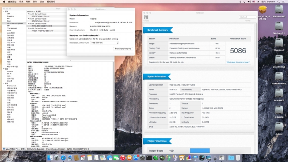Open the Trash in the Dock
Image resolution: width=288 pixels, height=162 pixels.
[x=238, y=158]
